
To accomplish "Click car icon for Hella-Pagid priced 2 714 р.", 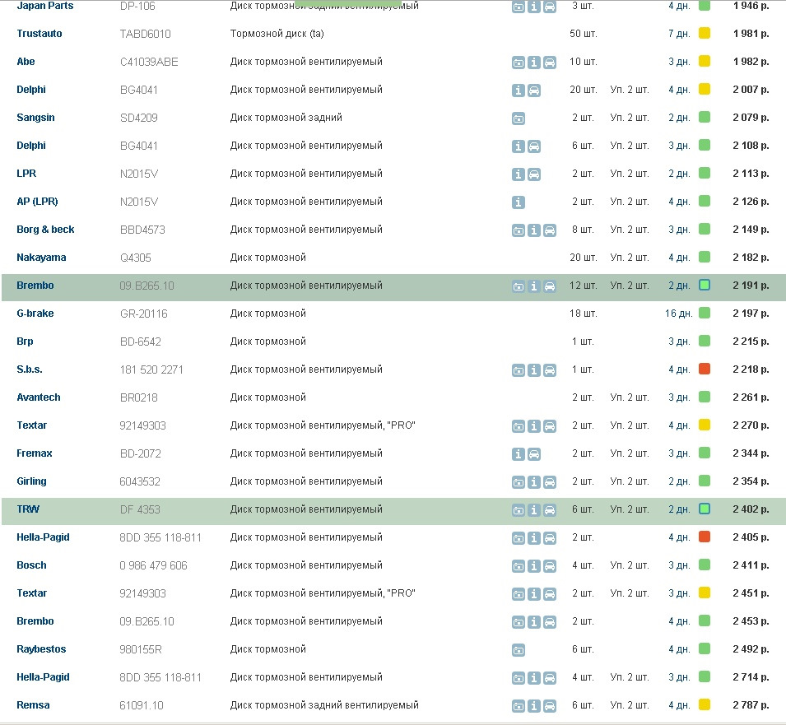I will click(x=550, y=678).
